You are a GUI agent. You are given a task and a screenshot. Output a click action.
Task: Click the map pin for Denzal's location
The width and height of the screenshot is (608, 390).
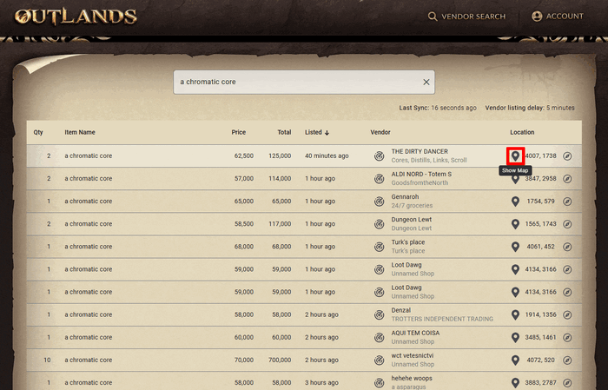click(515, 314)
